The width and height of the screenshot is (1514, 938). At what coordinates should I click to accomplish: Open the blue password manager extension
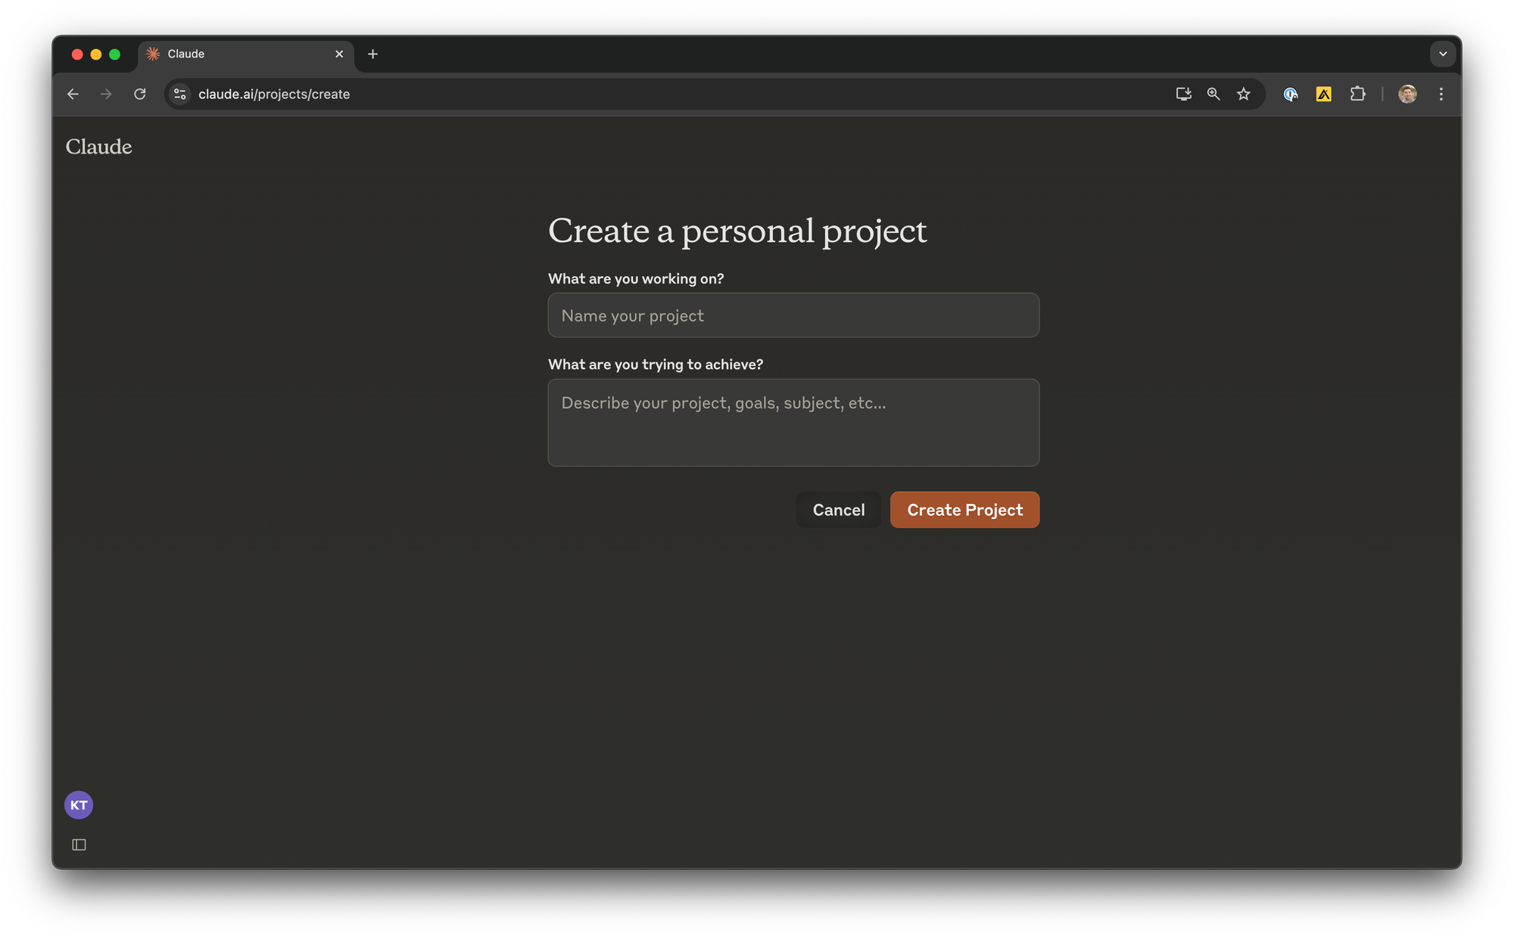pyautogui.click(x=1291, y=94)
